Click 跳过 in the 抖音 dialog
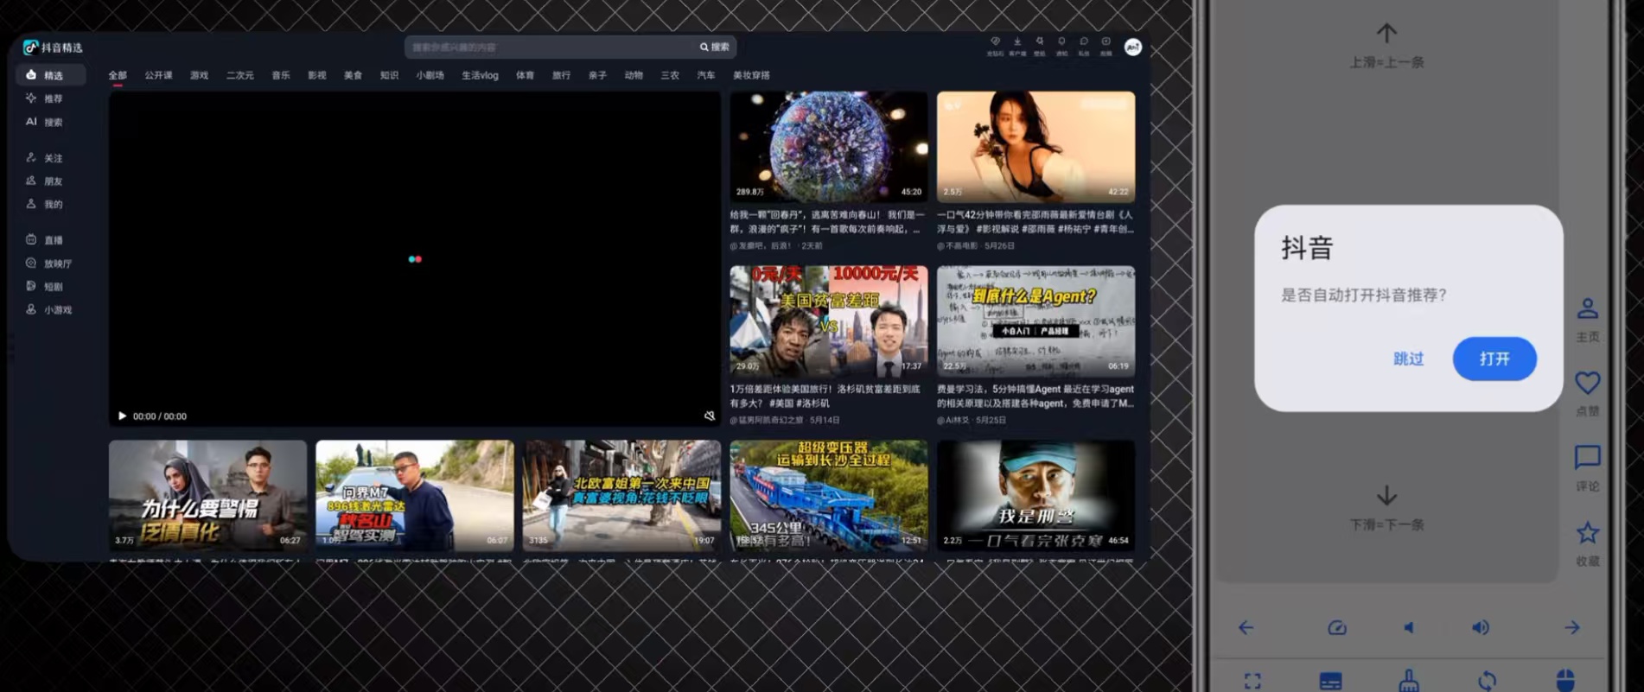1644x692 pixels. [x=1408, y=359]
